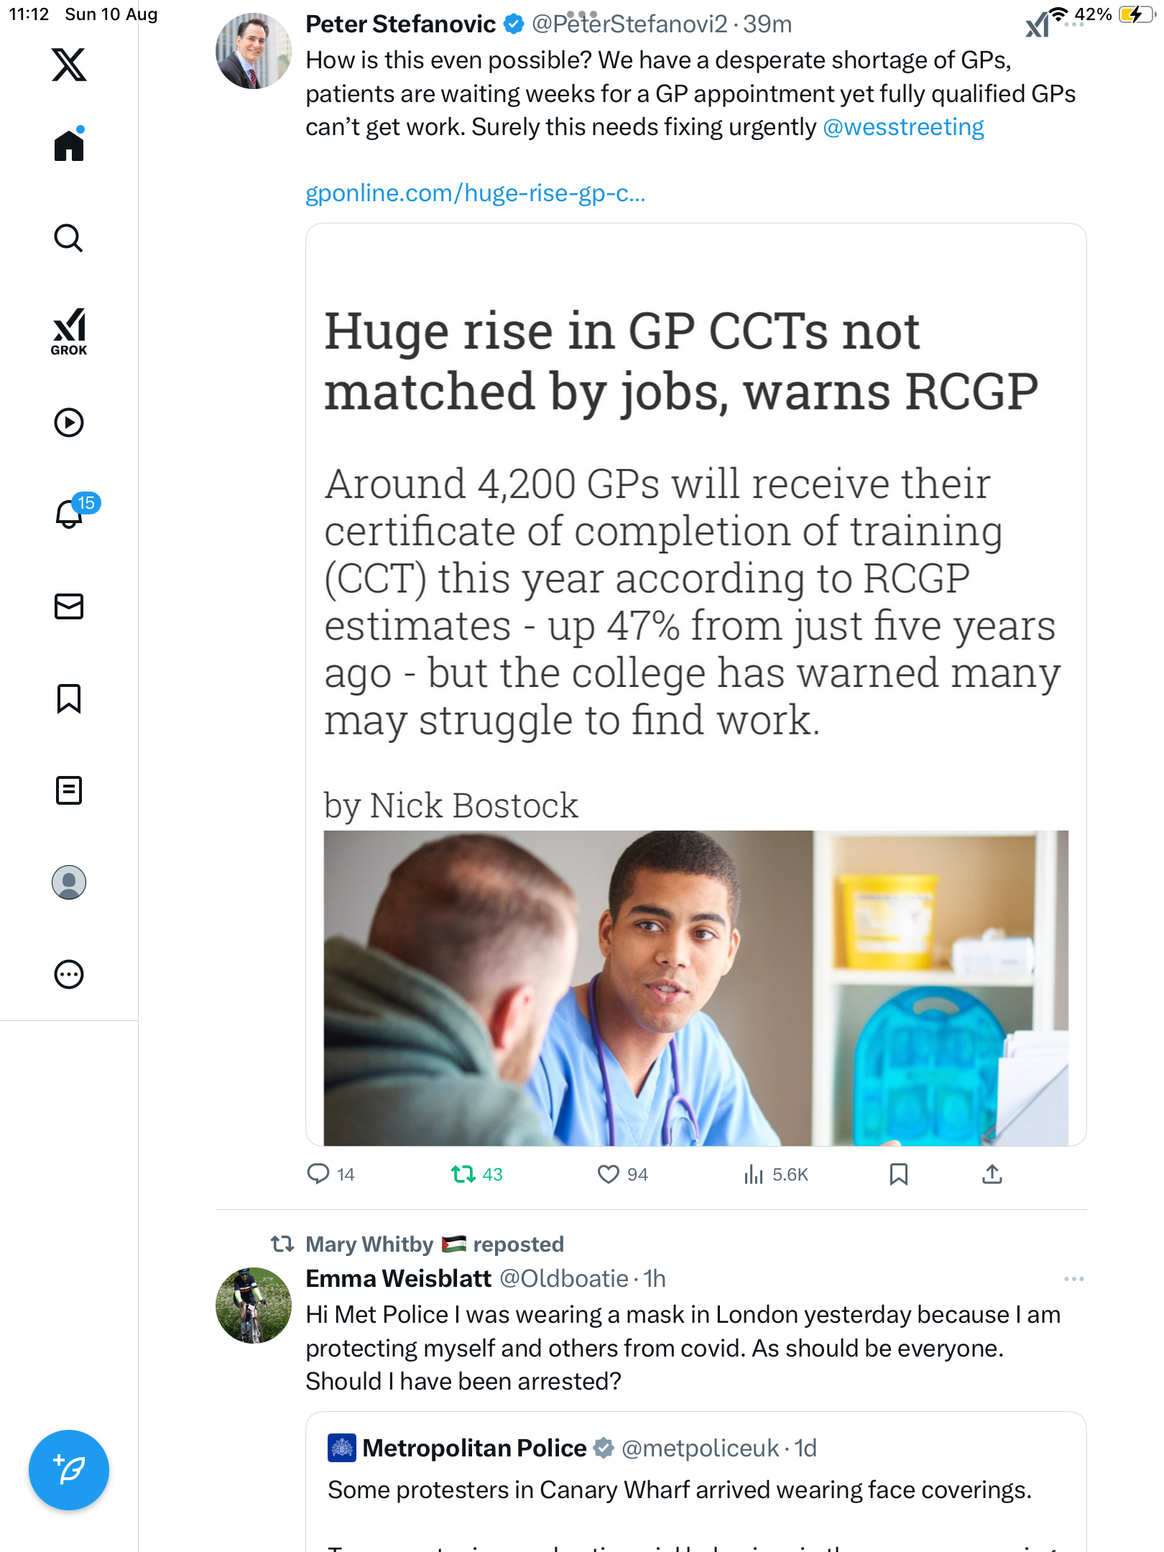Open the Bookmarks sidebar icon

point(69,698)
